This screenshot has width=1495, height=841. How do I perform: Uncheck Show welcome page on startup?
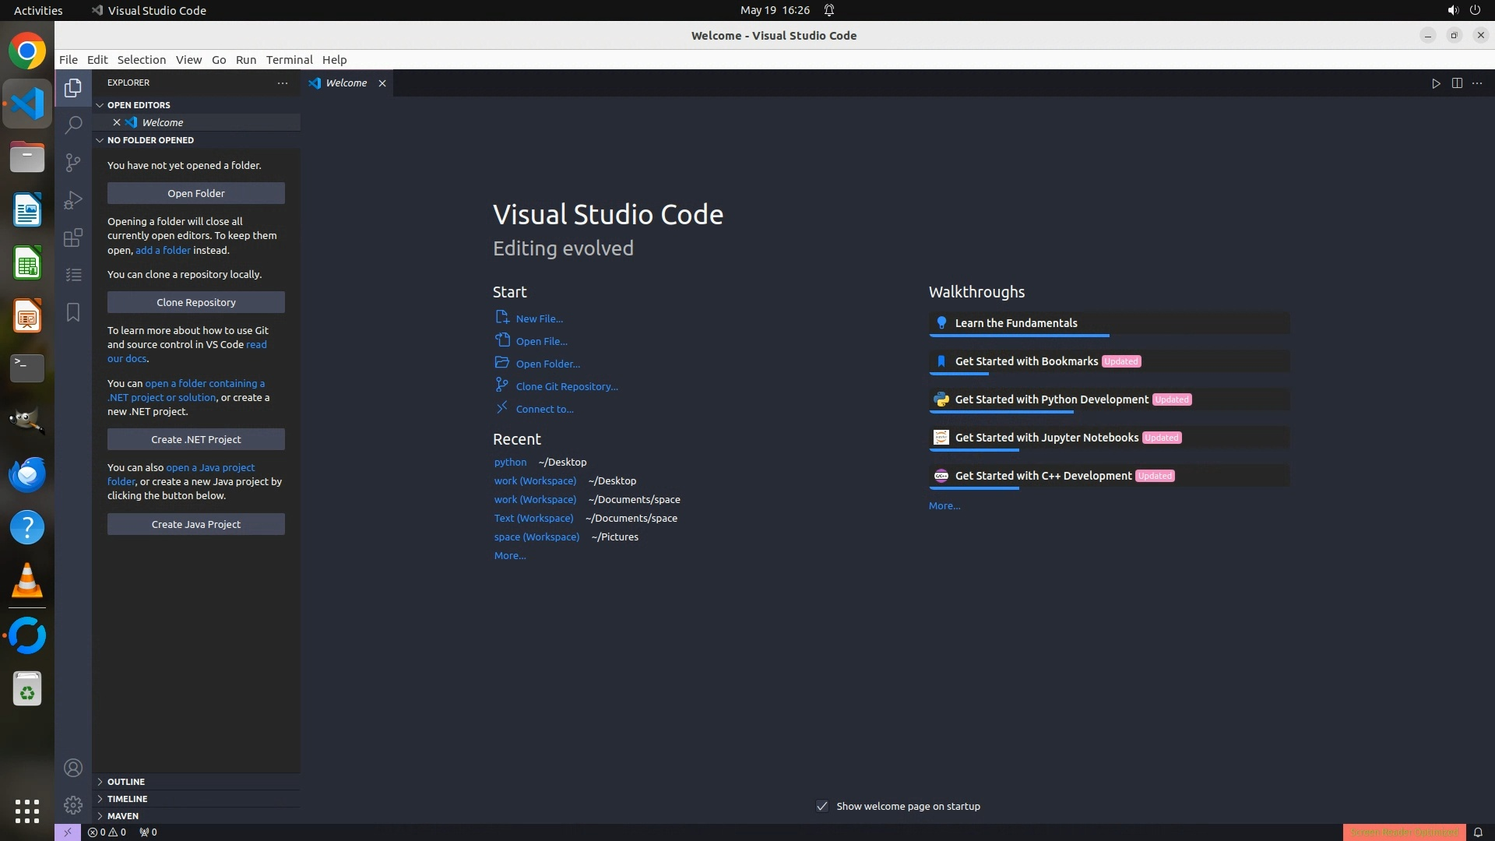(822, 806)
